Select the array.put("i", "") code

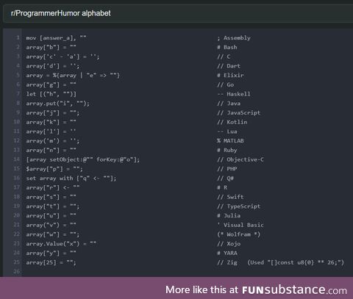(58, 104)
